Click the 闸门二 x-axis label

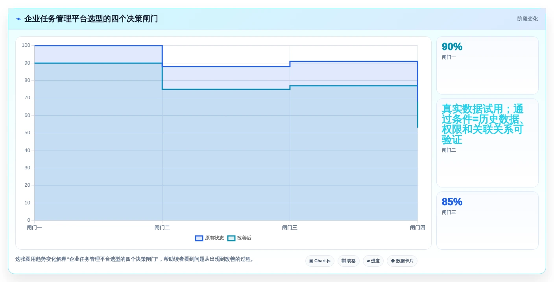(162, 228)
